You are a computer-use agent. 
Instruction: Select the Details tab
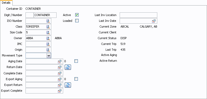pyautogui.click(x=6, y=3)
